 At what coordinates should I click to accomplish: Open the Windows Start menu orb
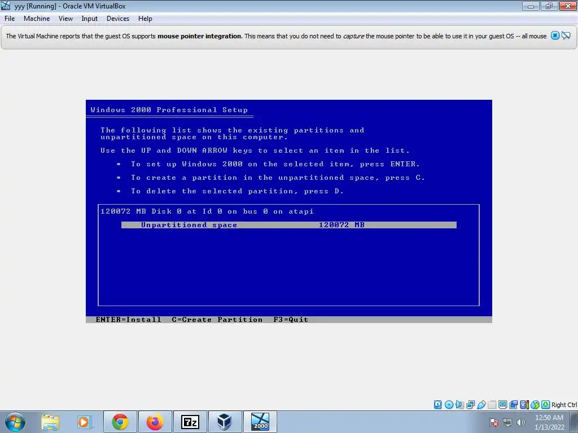click(x=15, y=422)
